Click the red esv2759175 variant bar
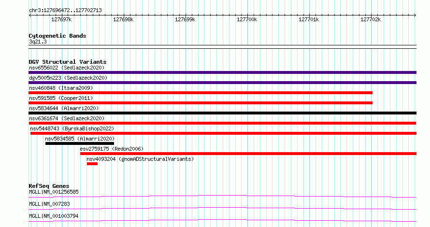Screen dimensions: 430x227 [x=248, y=154]
